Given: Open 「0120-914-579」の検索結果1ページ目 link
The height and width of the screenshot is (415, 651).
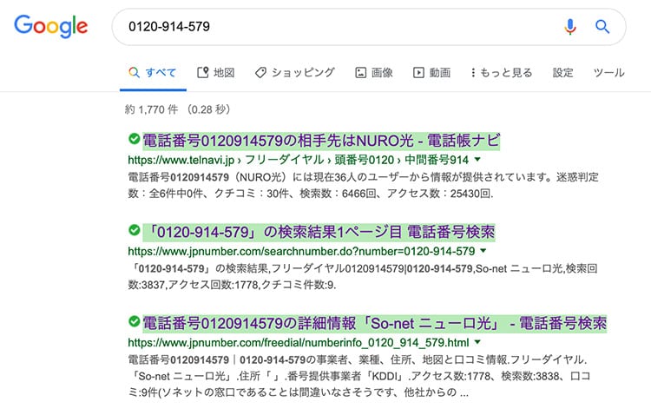Looking at the screenshot, I should [319, 232].
